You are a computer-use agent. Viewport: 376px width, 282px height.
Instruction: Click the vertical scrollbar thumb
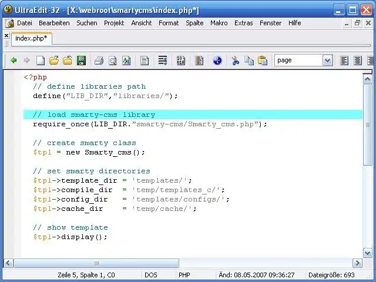[x=368, y=125]
